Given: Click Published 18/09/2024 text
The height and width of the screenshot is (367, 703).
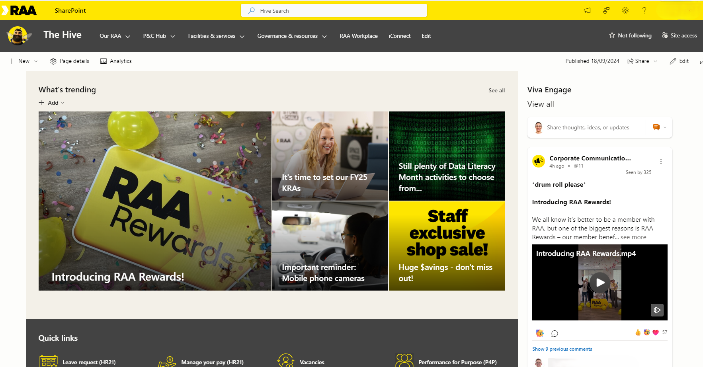Looking at the screenshot, I should click(592, 61).
